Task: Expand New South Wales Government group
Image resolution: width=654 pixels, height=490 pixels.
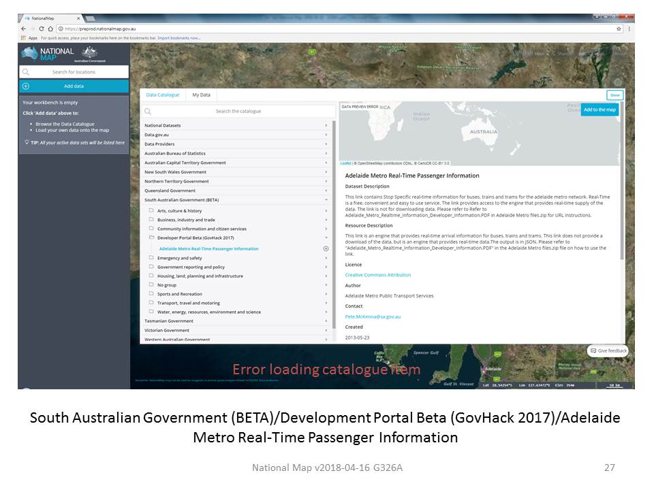Action: (x=236, y=172)
